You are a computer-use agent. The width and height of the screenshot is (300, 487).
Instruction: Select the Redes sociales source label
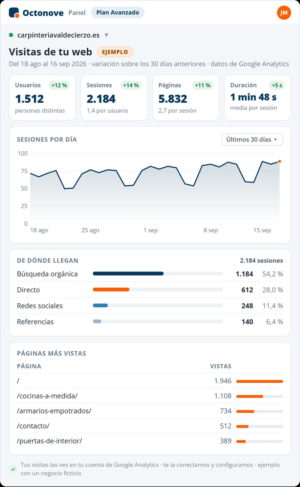[40, 306]
